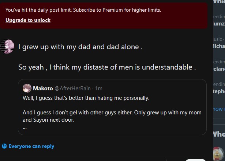Open the fourth trending topic in the sidebar
Viewport: 225px width, 161px height.
(x=219, y=88)
